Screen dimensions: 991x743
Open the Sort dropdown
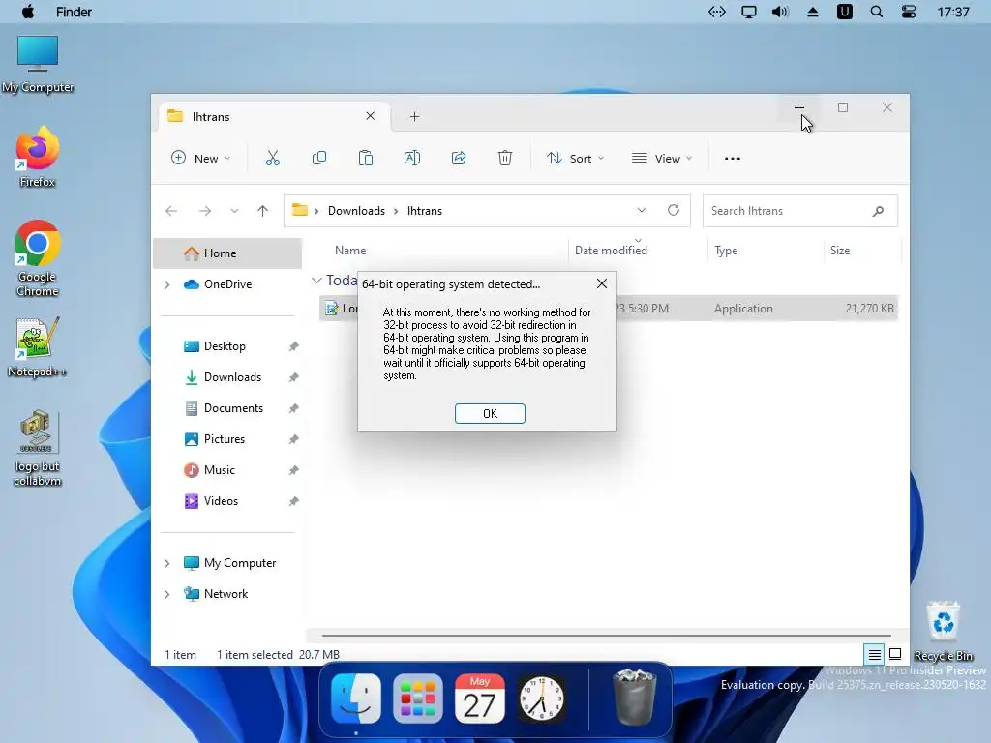(575, 158)
